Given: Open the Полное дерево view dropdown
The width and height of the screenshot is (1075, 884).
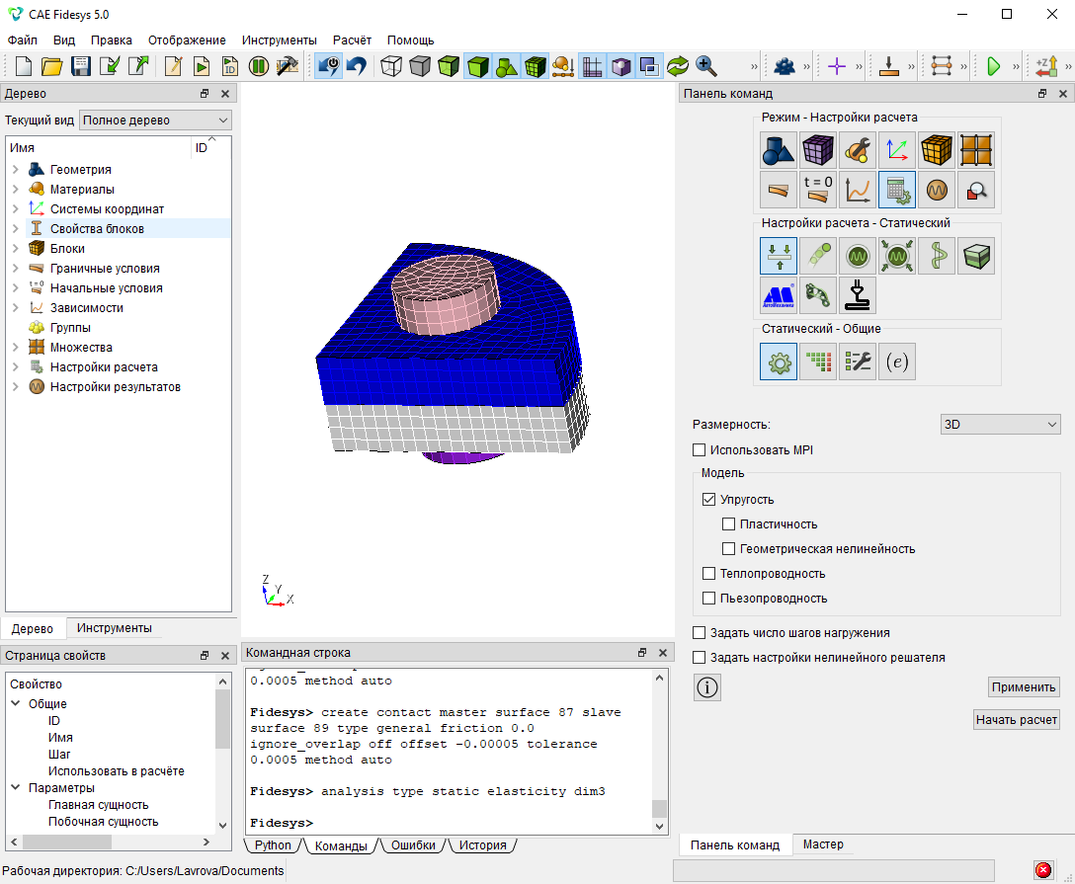Looking at the screenshot, I should click(x=156, y=120).
